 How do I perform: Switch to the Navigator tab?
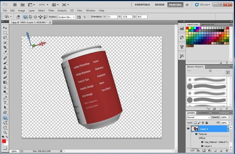208,25
